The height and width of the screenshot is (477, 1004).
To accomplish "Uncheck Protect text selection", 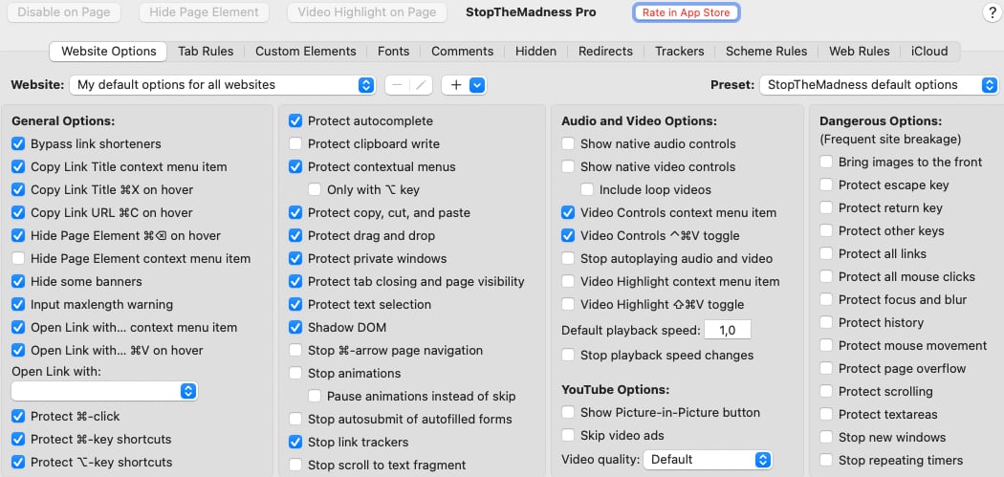I will click(x=295, y=305).
